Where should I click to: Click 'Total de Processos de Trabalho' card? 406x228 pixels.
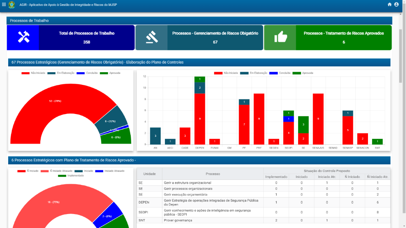coord(86,38)
